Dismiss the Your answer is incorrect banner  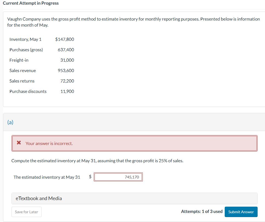[49, 143]
